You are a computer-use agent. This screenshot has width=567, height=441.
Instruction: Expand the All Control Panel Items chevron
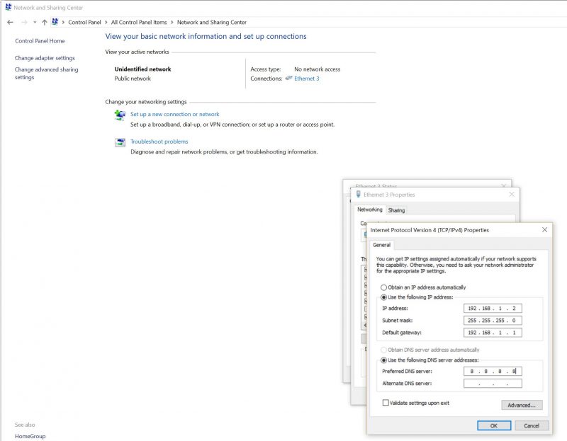172,22
